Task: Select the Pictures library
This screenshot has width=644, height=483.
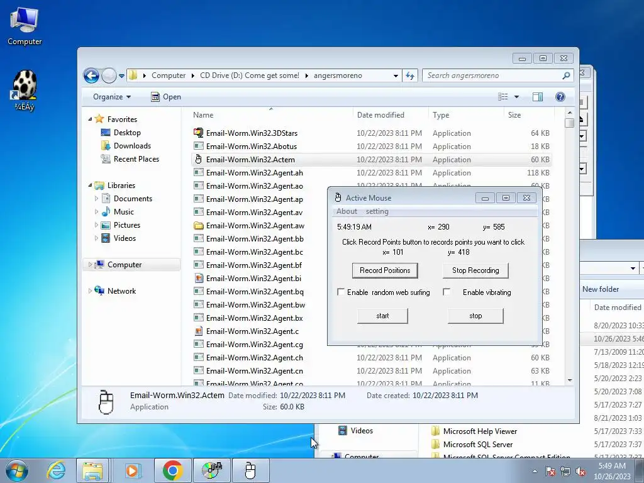Action: pos(127,225)
